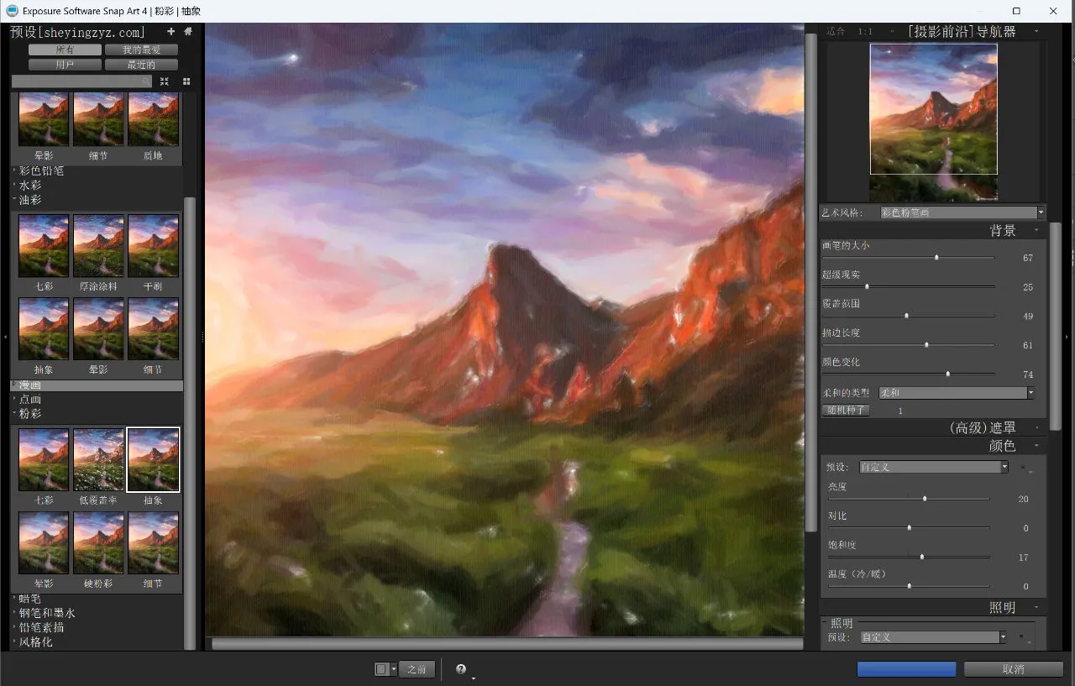Expand the 蜡笔 preset category
This screenshot has width=1075, height=686.
(x=30, y=599)
